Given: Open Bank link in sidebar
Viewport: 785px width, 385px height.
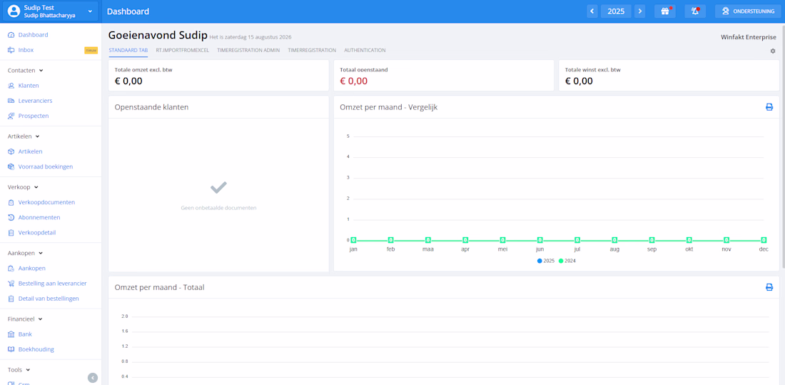Looking at the screenshot, I should tap(25, 334).
